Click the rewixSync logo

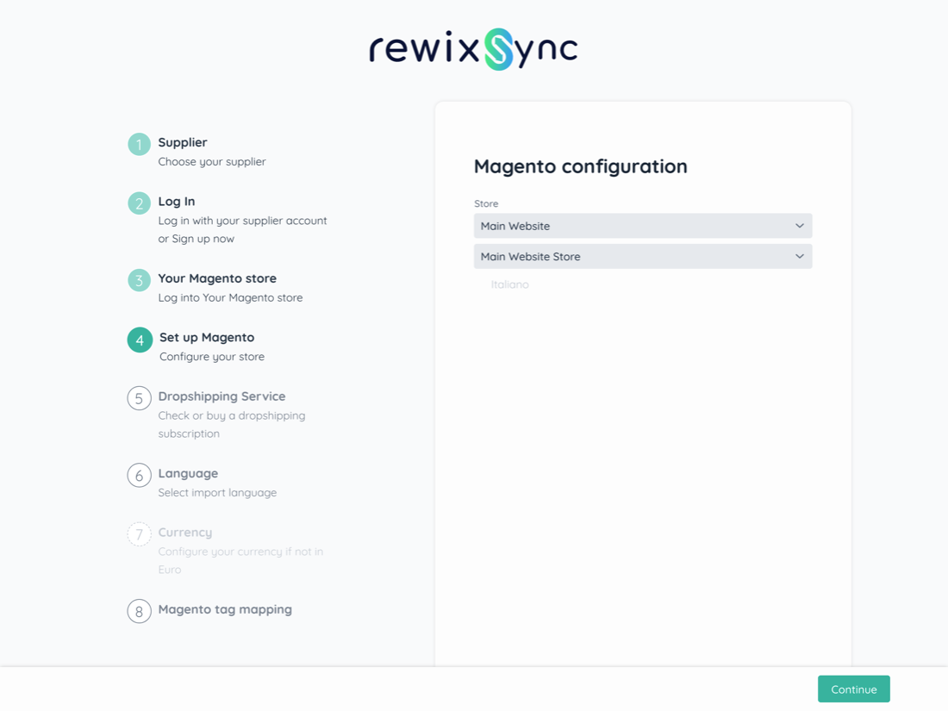tap(473, 49)
